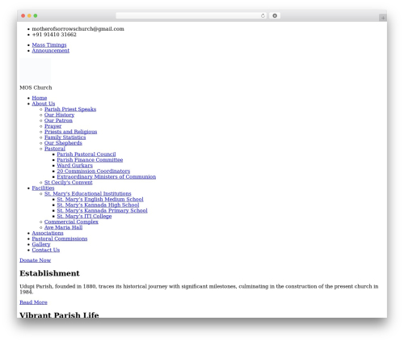The width and height of the screenshot is (404, 342).
Task: Click the email address motherofsorrowschurch@gmail.com
Action: (x=78, y=29)
